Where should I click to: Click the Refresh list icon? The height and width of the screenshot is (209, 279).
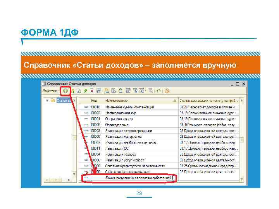click(158, 91)
